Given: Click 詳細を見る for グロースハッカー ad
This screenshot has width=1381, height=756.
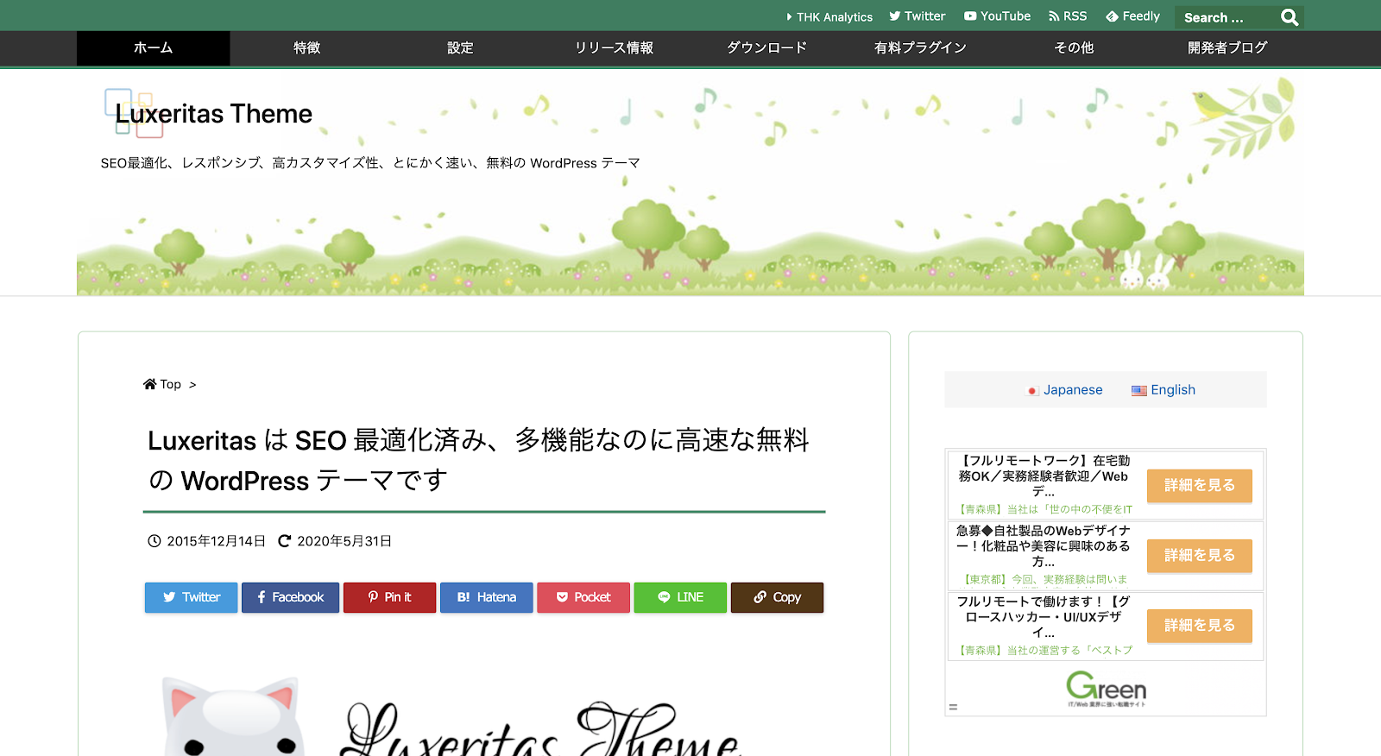Looking at the screenshot, I should (x=1200, y=626).
